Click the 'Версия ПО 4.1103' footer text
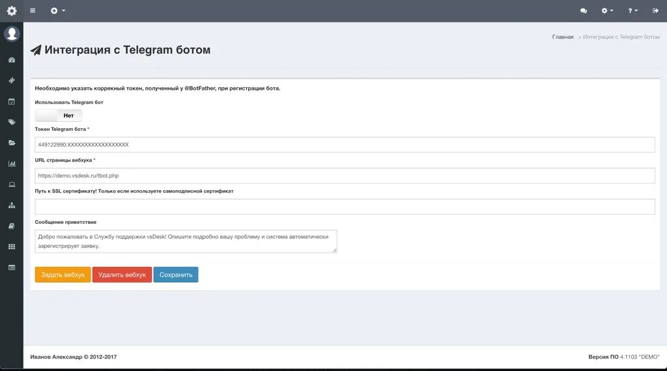Screen dimensions: 667x371 pos(623,357)
